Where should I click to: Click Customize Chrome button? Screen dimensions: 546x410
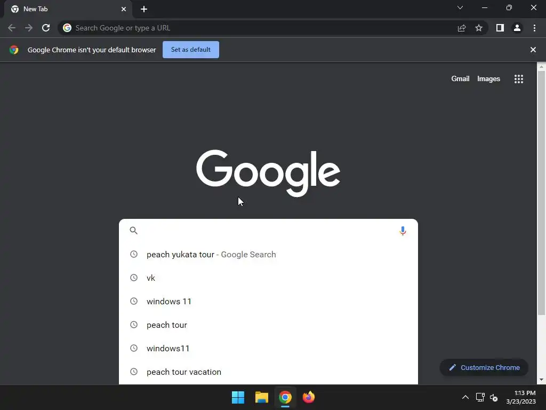click(x=484, y=367)
